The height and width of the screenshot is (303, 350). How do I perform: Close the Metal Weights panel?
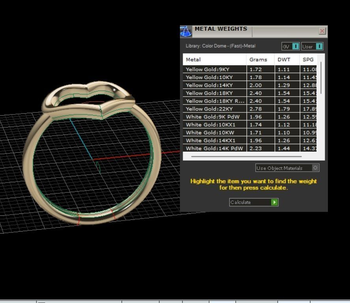[x=322, y=31]
